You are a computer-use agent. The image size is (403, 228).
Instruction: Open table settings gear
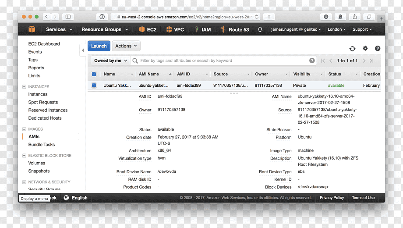click(x=365, y=48)
